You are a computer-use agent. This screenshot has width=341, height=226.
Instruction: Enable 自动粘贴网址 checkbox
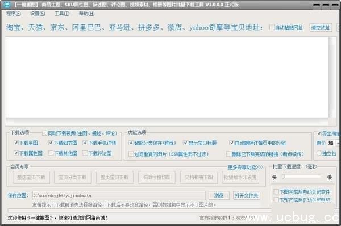(x=272, y=28)
